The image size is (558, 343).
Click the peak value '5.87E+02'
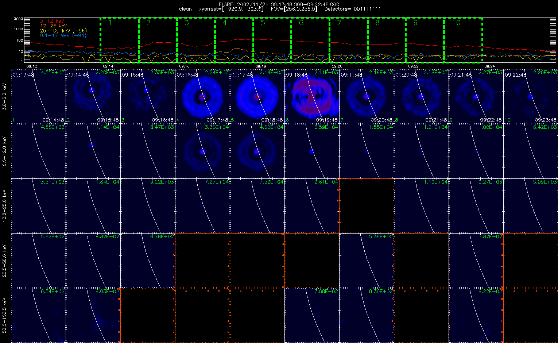coord(490,237)
